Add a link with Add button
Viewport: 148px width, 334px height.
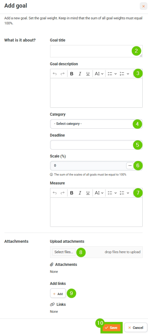(x=58, y=294)
